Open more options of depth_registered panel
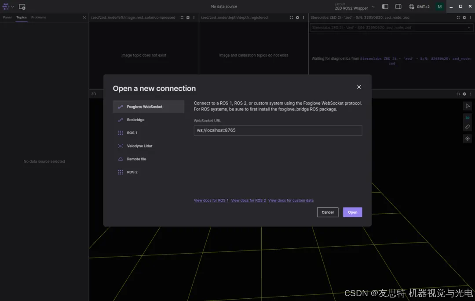Viewport: 475px width, 301px height. 303,18
